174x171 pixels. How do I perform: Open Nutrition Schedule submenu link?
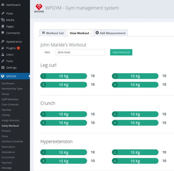click(12, 141)
